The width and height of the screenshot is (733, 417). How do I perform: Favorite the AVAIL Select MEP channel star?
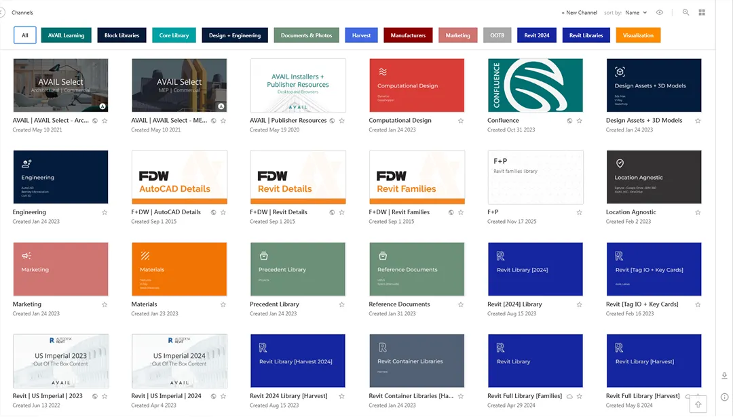click(223, 121)
